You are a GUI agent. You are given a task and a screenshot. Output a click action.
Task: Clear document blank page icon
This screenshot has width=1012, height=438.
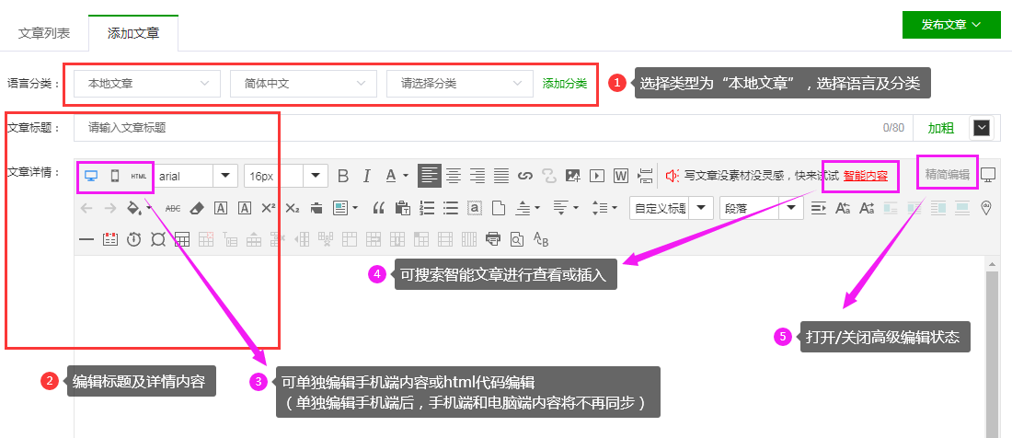(499, 208)
